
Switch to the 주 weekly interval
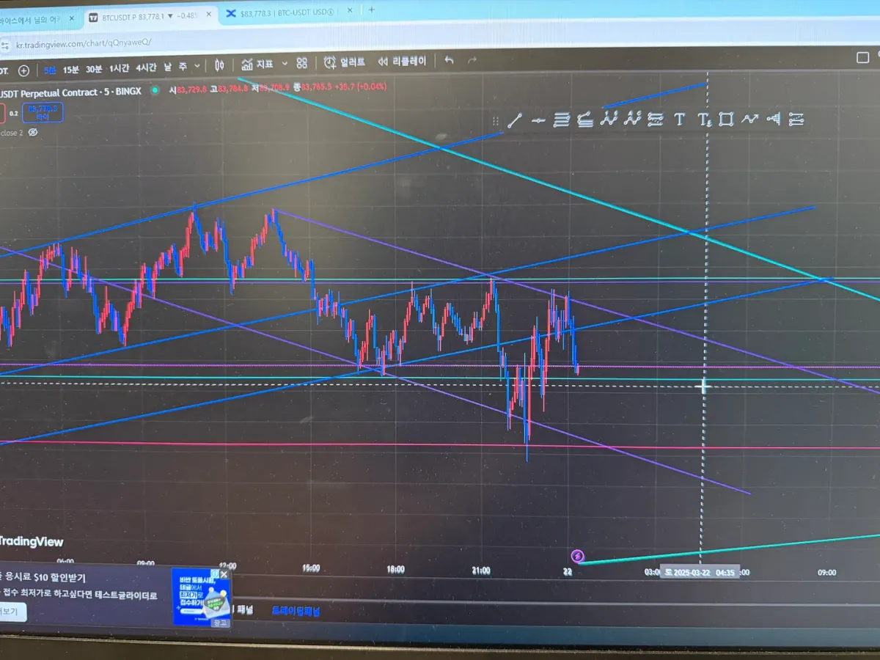tap(183, 66)
